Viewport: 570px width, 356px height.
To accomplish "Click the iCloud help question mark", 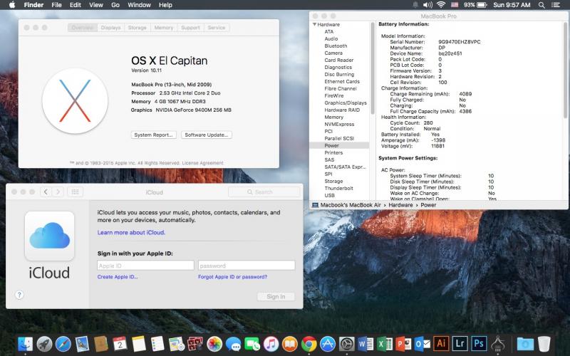I will [x=20, y=295].
